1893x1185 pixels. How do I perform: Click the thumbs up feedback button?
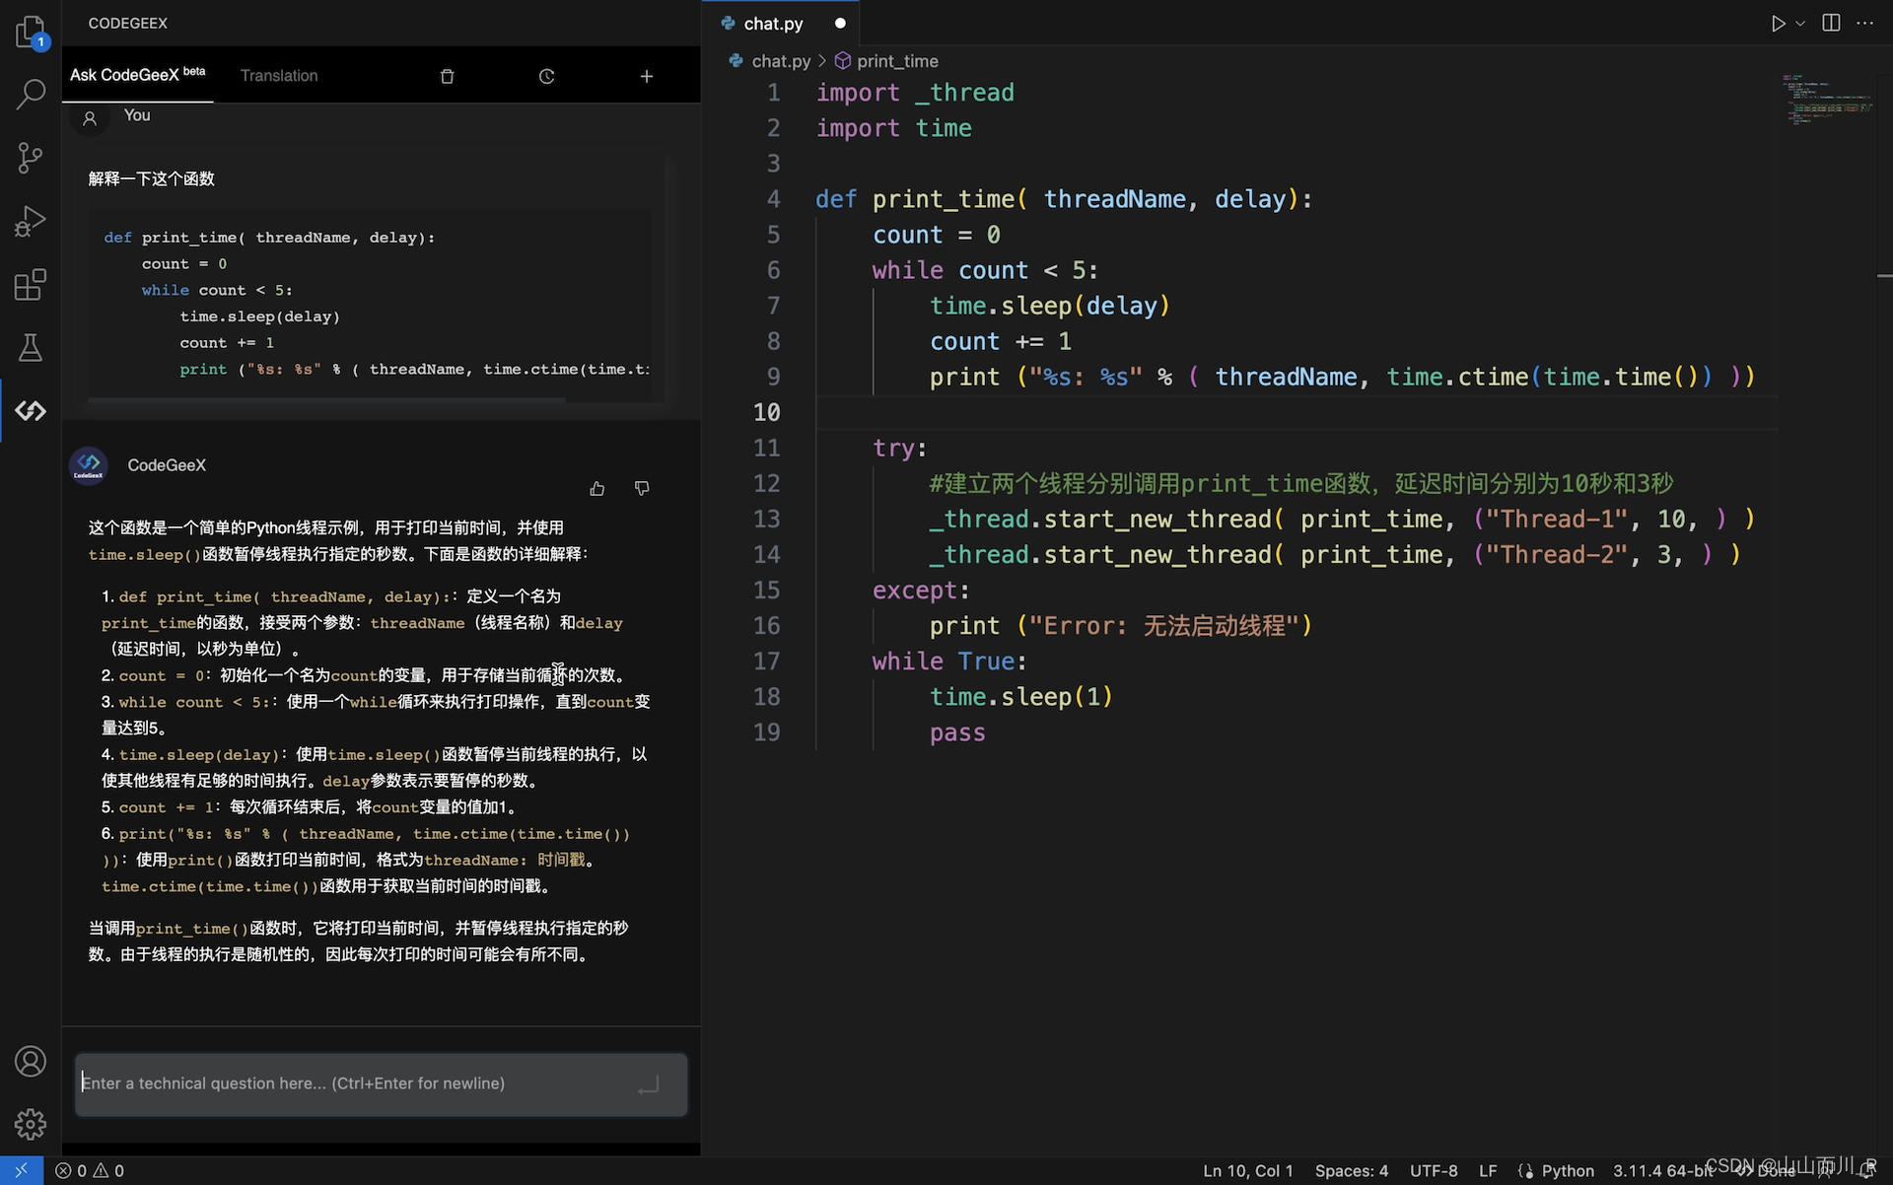click(x=597, y=489)
